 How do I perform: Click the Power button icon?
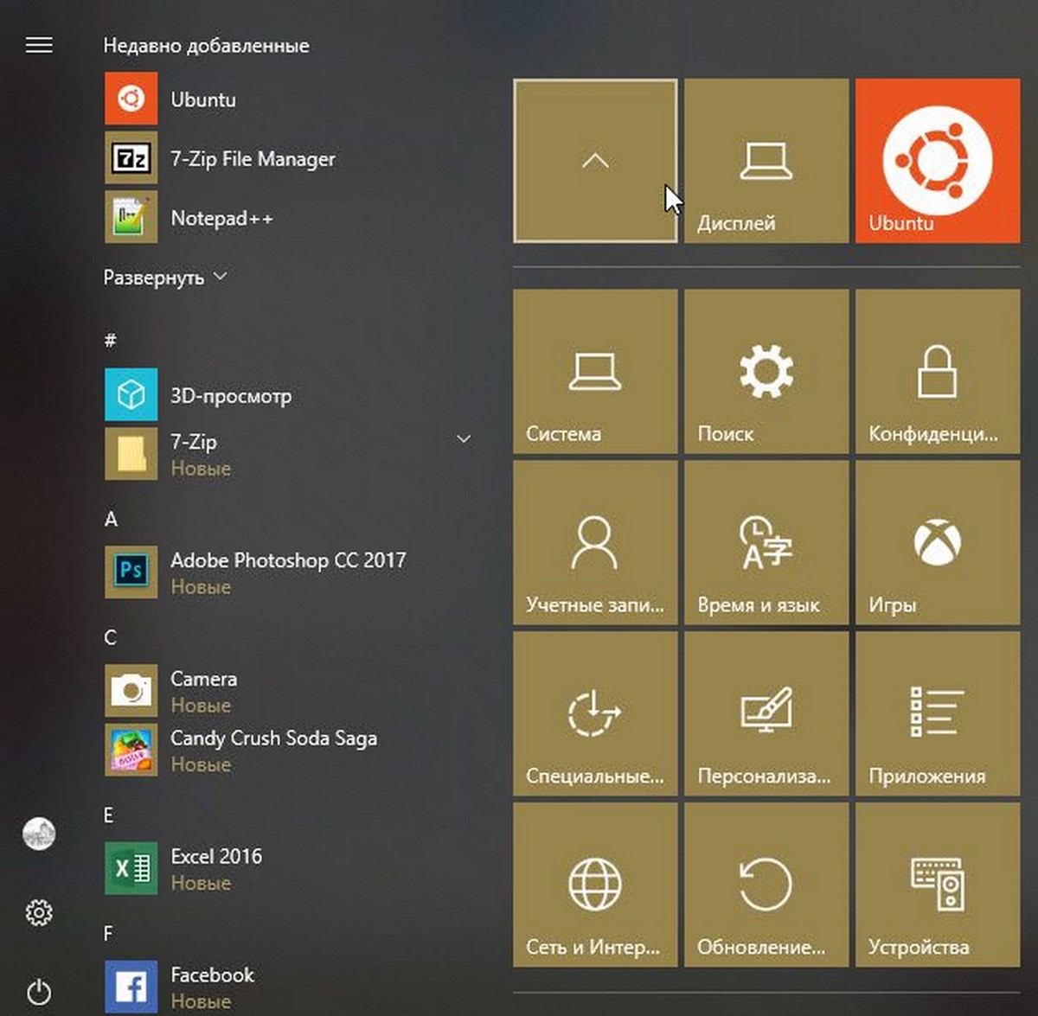39,991
